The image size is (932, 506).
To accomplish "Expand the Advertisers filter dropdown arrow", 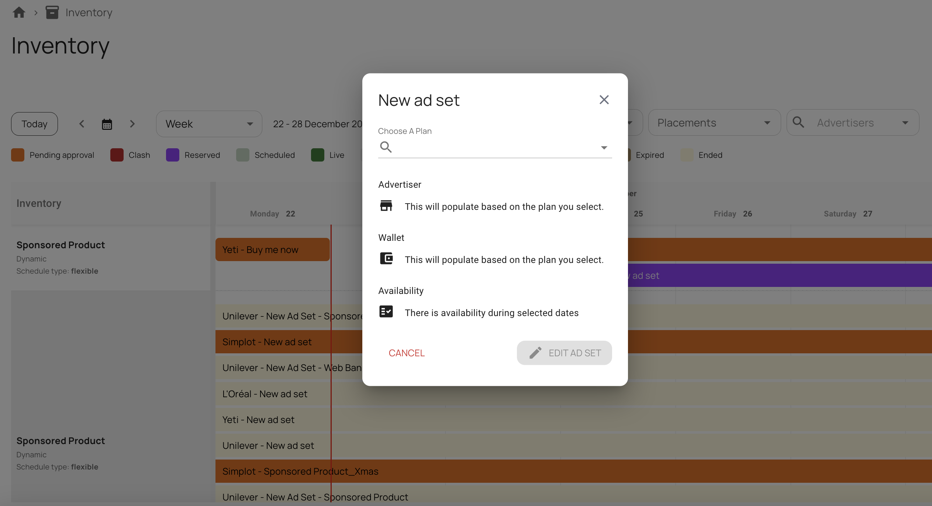I will [x=905, y=123].
